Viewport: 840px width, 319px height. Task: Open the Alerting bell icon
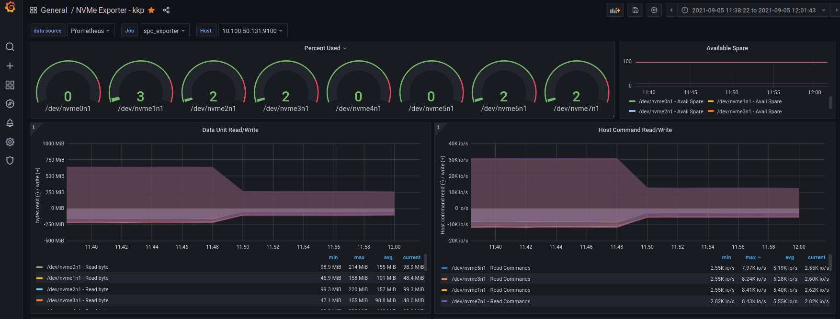click(10, 123)
